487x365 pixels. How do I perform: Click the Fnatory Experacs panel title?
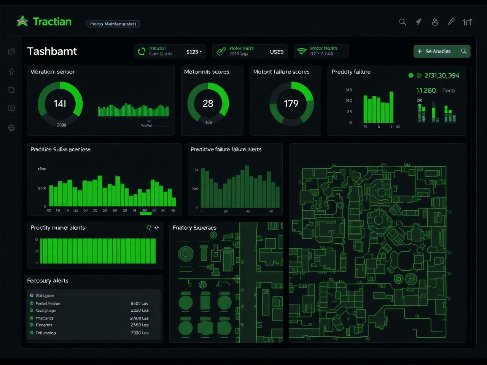(194, 228)
